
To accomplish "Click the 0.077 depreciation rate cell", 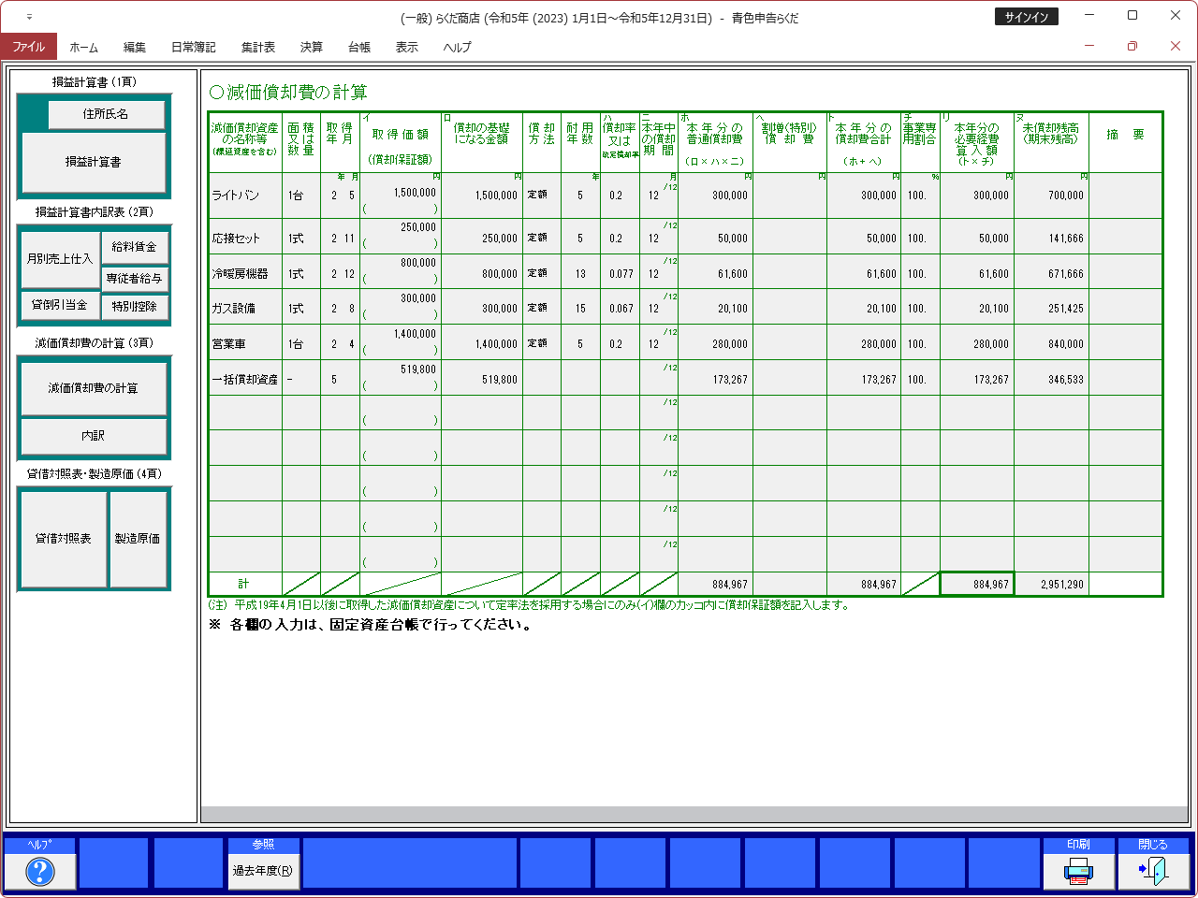I will pos(620,273).
